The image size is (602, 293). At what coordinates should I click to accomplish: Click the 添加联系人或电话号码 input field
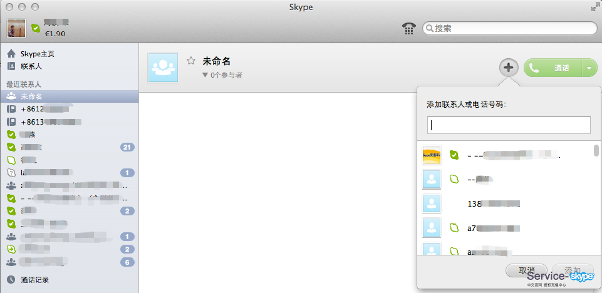(508, 125)
